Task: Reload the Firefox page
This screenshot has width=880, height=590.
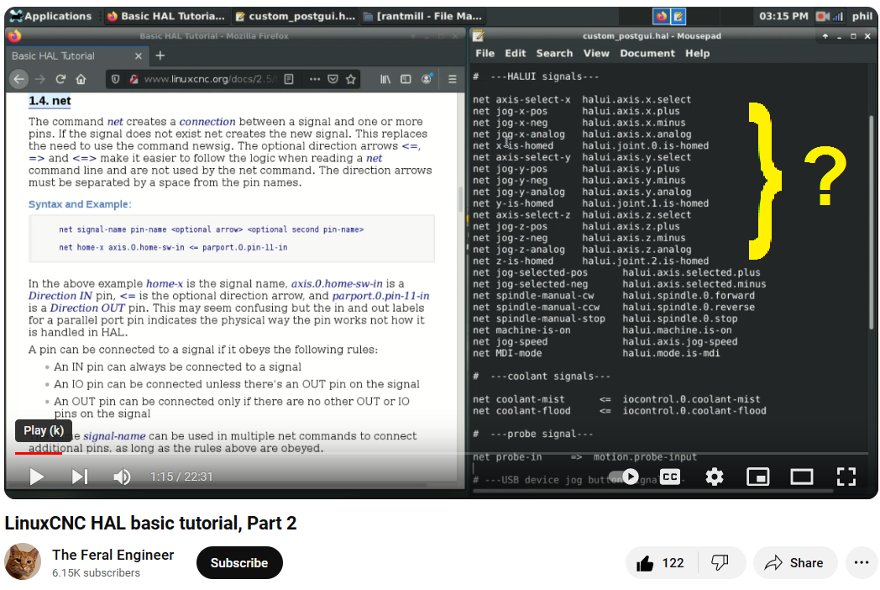Action: (x=60, y=79)
